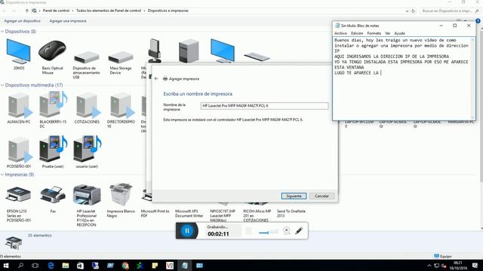Click inside the Notepad text area
Screen dimensions: 483x271
[x=402, y=78]
